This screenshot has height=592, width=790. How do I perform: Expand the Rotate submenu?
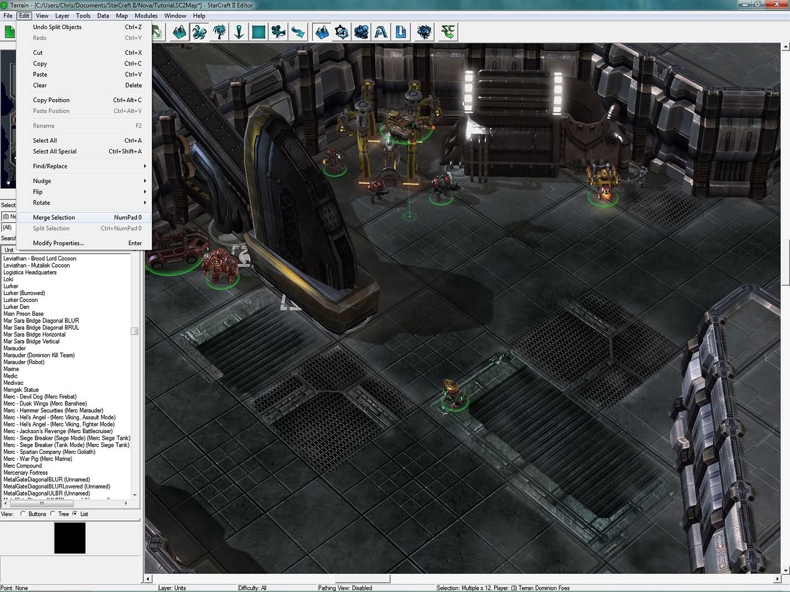(84, 203)
